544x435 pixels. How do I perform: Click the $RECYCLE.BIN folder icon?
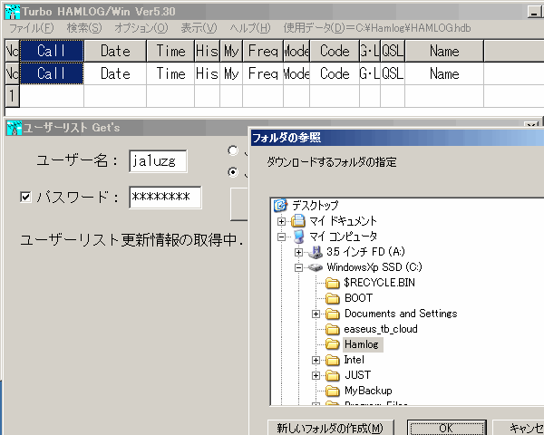pyautogui.click(x=333, y=283)
